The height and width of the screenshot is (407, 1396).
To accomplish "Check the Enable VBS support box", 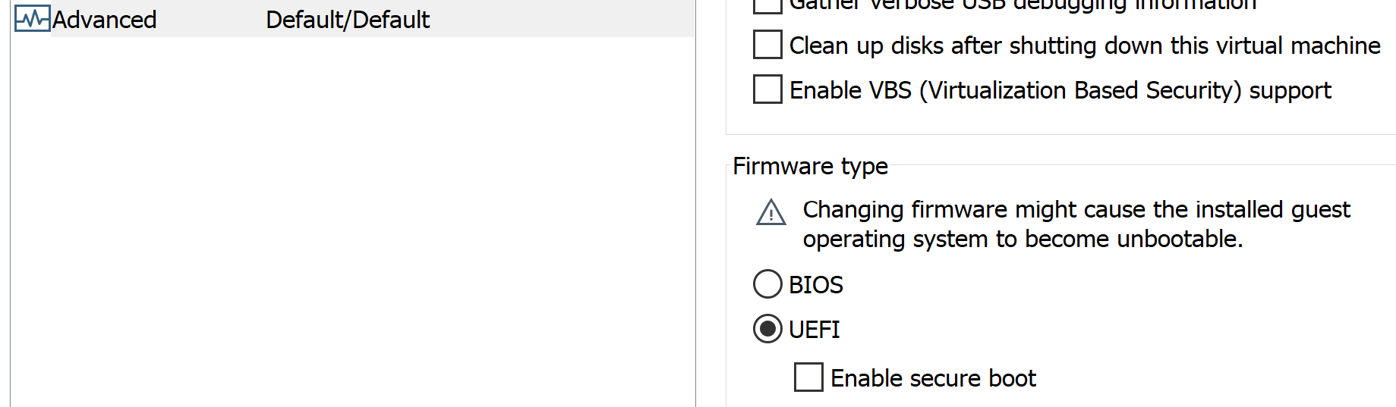I will [x=767, y=89].
